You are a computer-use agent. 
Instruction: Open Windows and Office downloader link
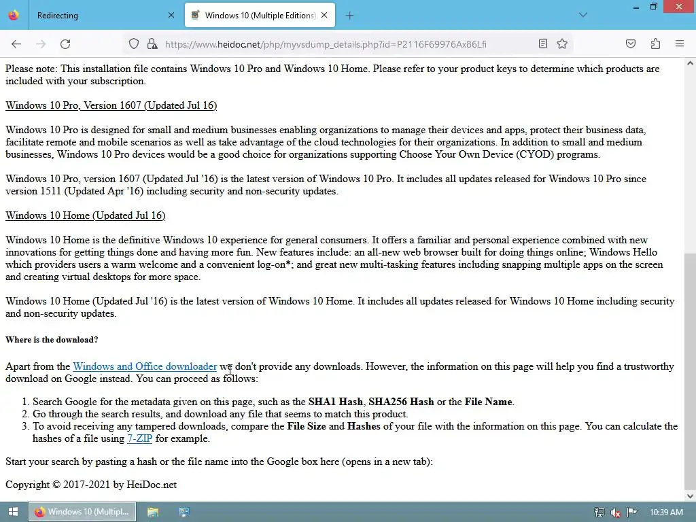(x=145, y=366)
